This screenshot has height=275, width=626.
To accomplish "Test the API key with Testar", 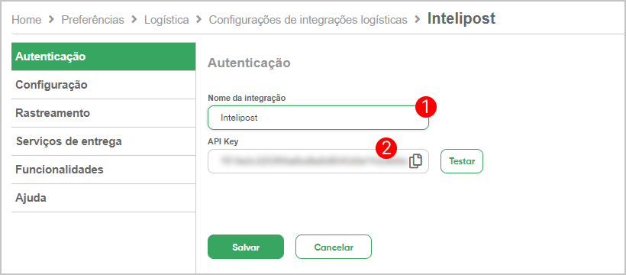I will tap(462, 161).
